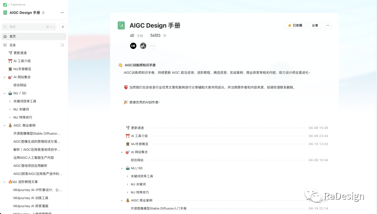This screenshot has width=377, height=214.
Task: Click the 已收藏 favorite button label
Action: click(297, 25)
